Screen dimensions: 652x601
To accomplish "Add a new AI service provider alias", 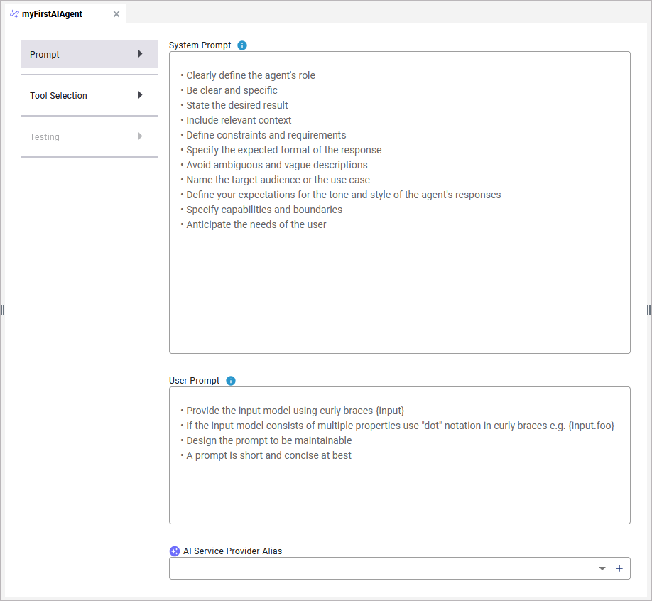I will coord(619,568).
